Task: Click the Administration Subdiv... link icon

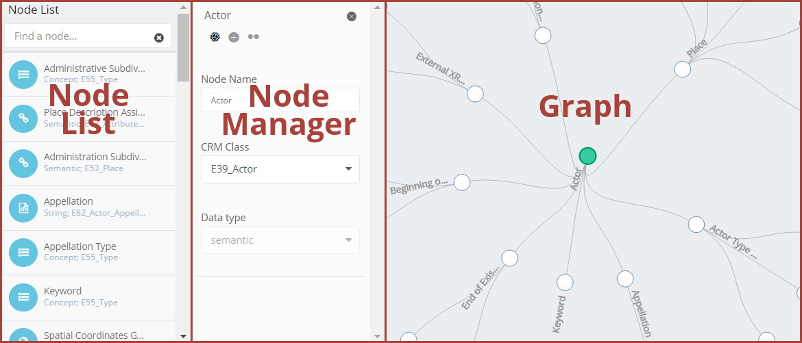Action: point(23,163)
